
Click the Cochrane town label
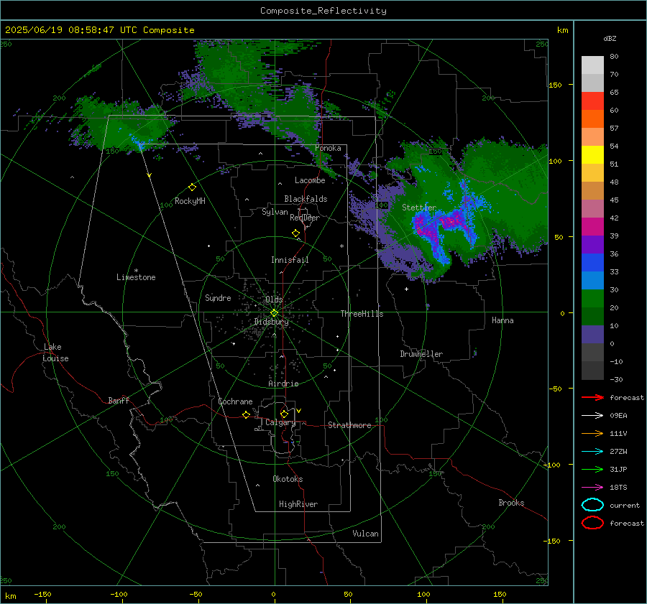click(x=235, y=401)
